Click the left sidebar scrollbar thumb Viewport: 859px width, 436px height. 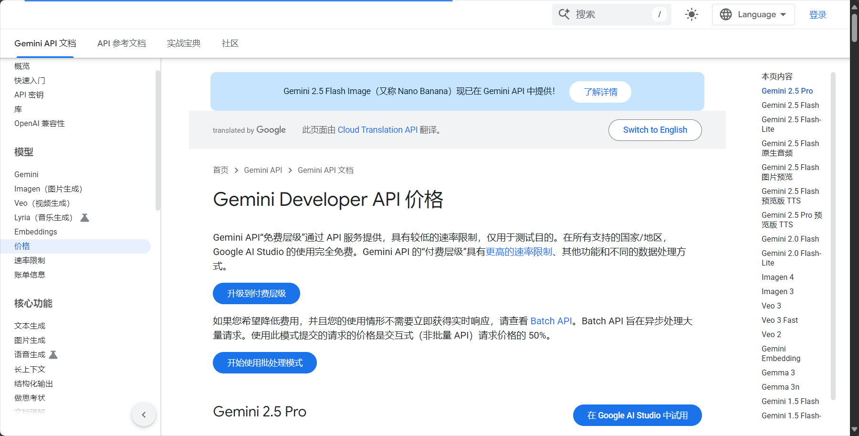[158, 140]
